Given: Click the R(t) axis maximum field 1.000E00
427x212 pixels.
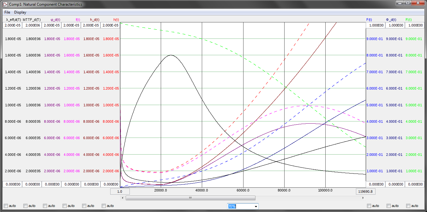Looking at the screenshot, I should [414, 25].
